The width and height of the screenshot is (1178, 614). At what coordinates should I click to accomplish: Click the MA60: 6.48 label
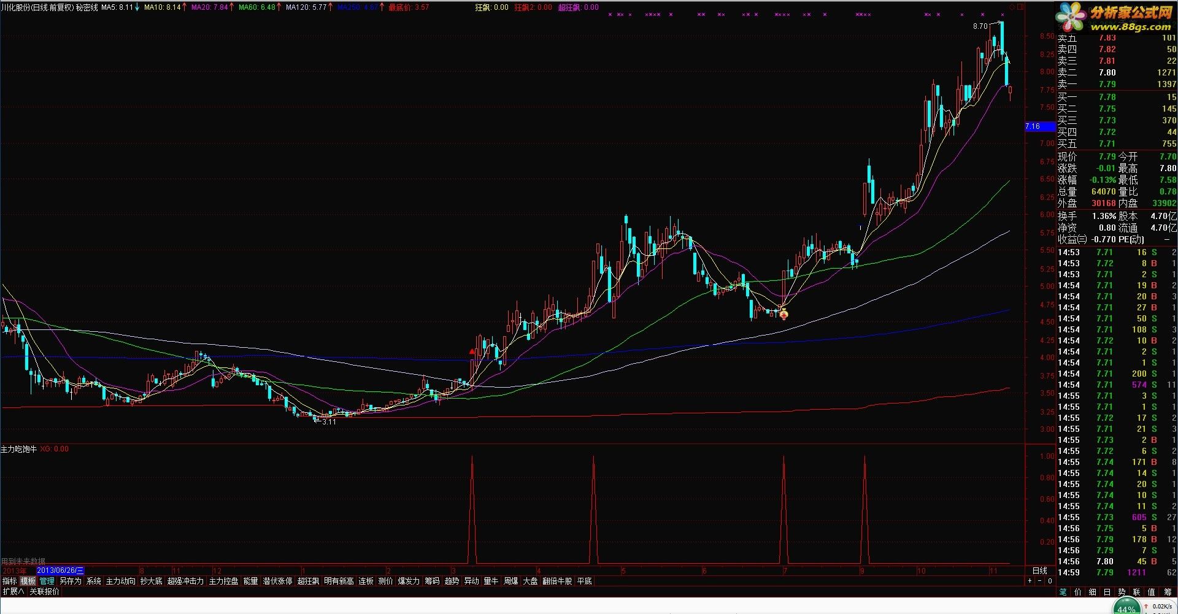point(257,7)
